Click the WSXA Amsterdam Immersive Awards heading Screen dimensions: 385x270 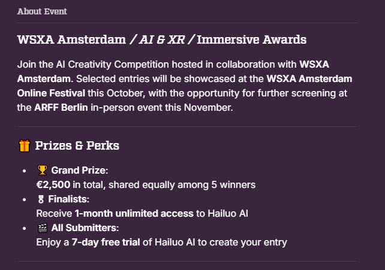pos(162,40)
